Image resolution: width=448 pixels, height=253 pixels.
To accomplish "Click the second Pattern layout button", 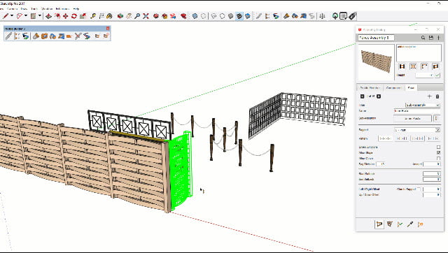I will click(402, 138).
